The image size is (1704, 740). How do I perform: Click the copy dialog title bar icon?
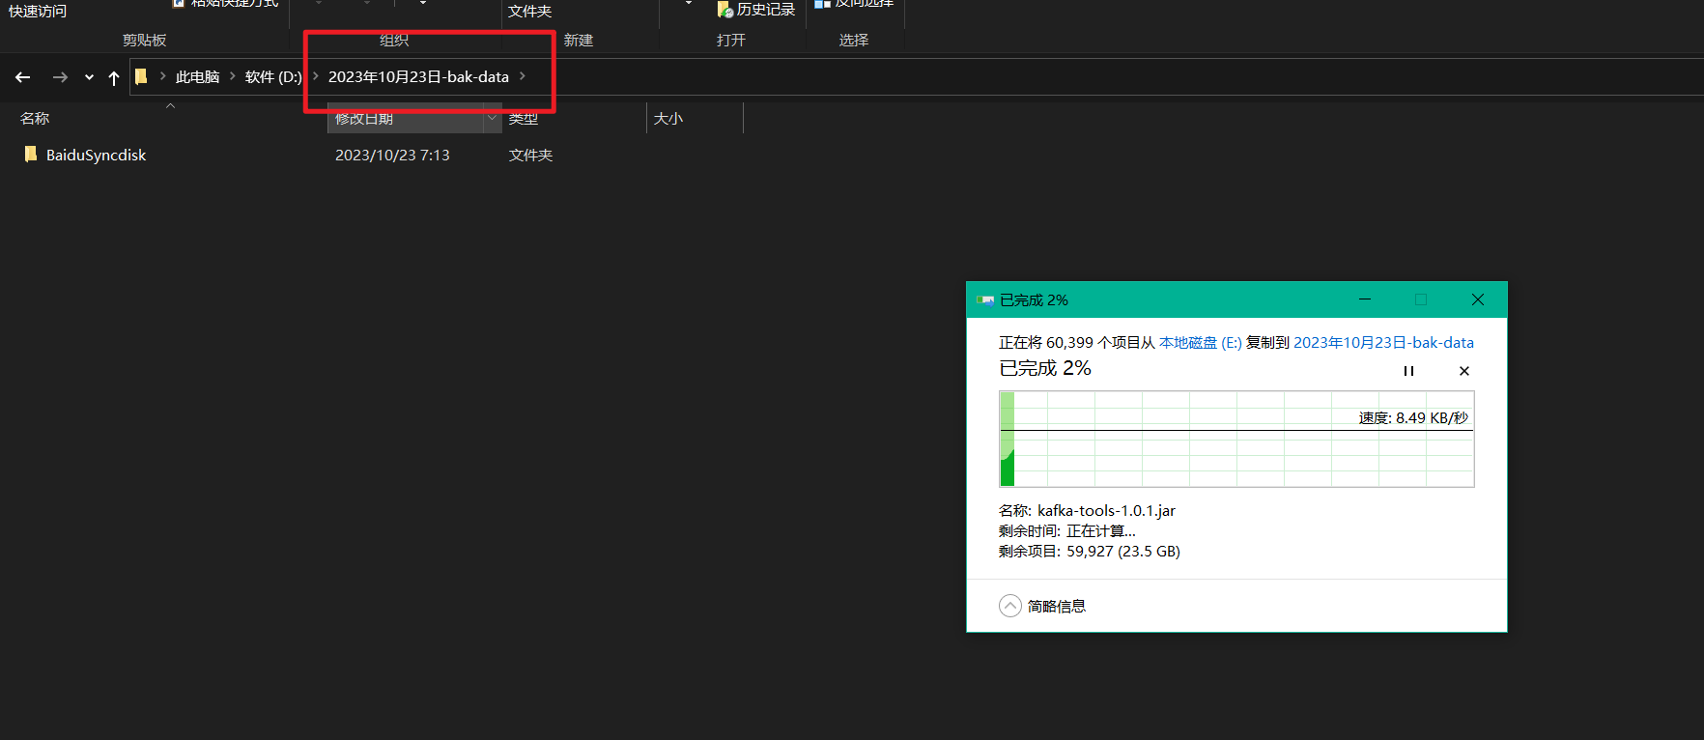(985, 300)
